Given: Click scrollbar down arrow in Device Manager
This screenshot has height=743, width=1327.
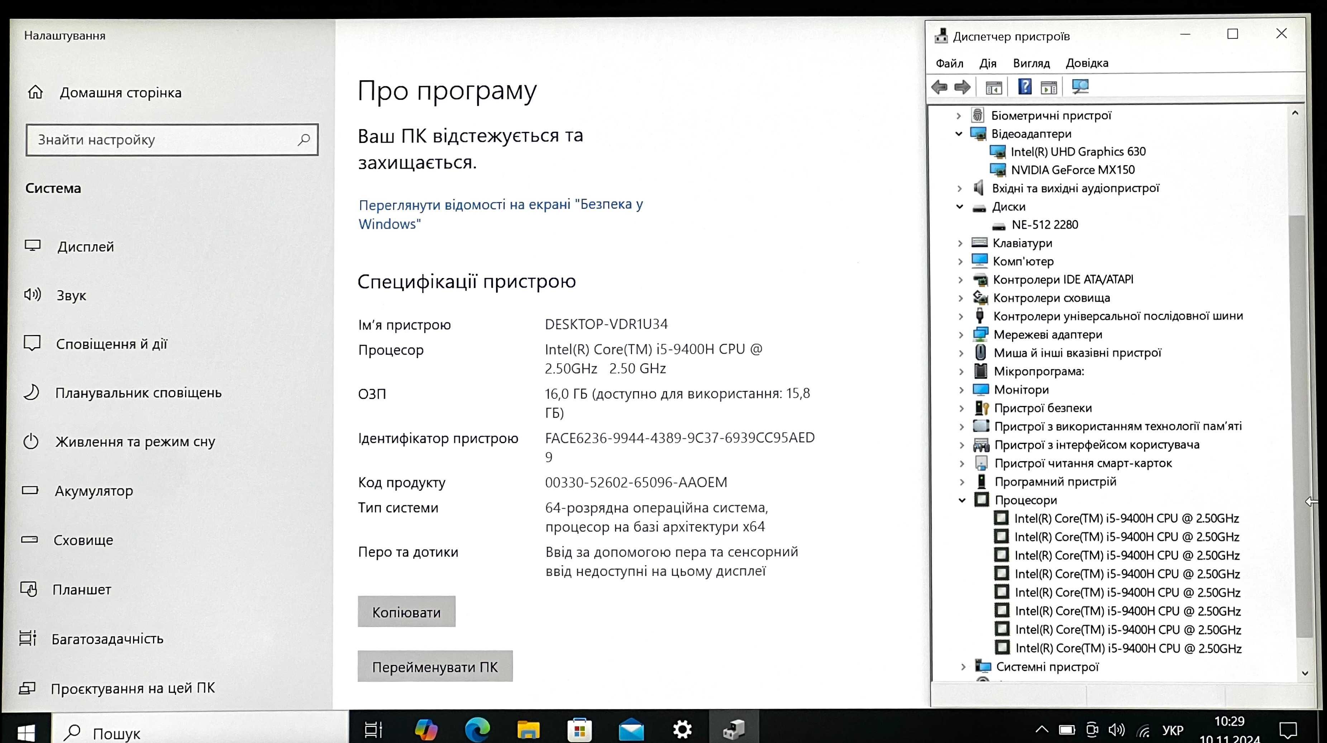Looking at the screenshot, I should pos(1305,673).
